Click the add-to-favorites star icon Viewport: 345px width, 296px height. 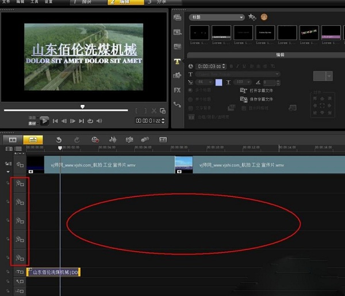coord(252,17)
